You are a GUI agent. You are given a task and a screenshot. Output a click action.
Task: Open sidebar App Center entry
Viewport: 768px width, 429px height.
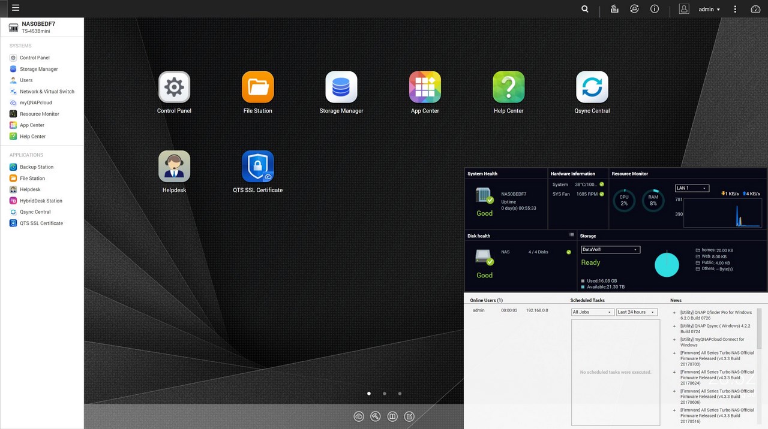click(32, 125)
